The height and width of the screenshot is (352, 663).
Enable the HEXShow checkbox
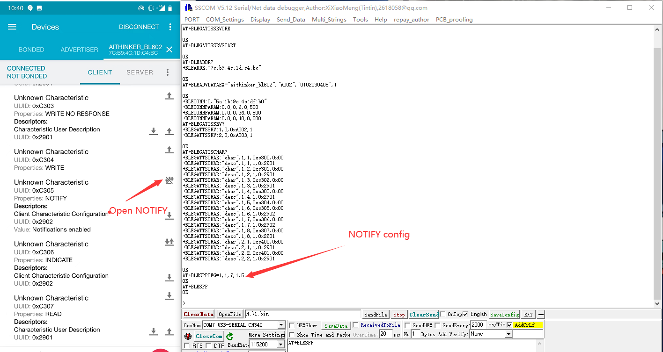[292, 325]
